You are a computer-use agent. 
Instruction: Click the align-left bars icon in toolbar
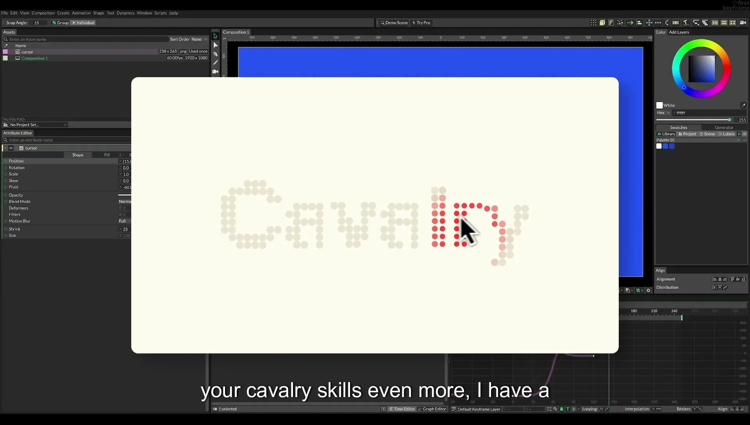[639, 23]
